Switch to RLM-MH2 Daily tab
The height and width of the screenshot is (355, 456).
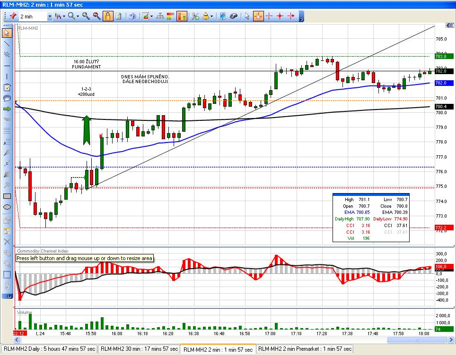pyautogui.click(x=50, y=349)
